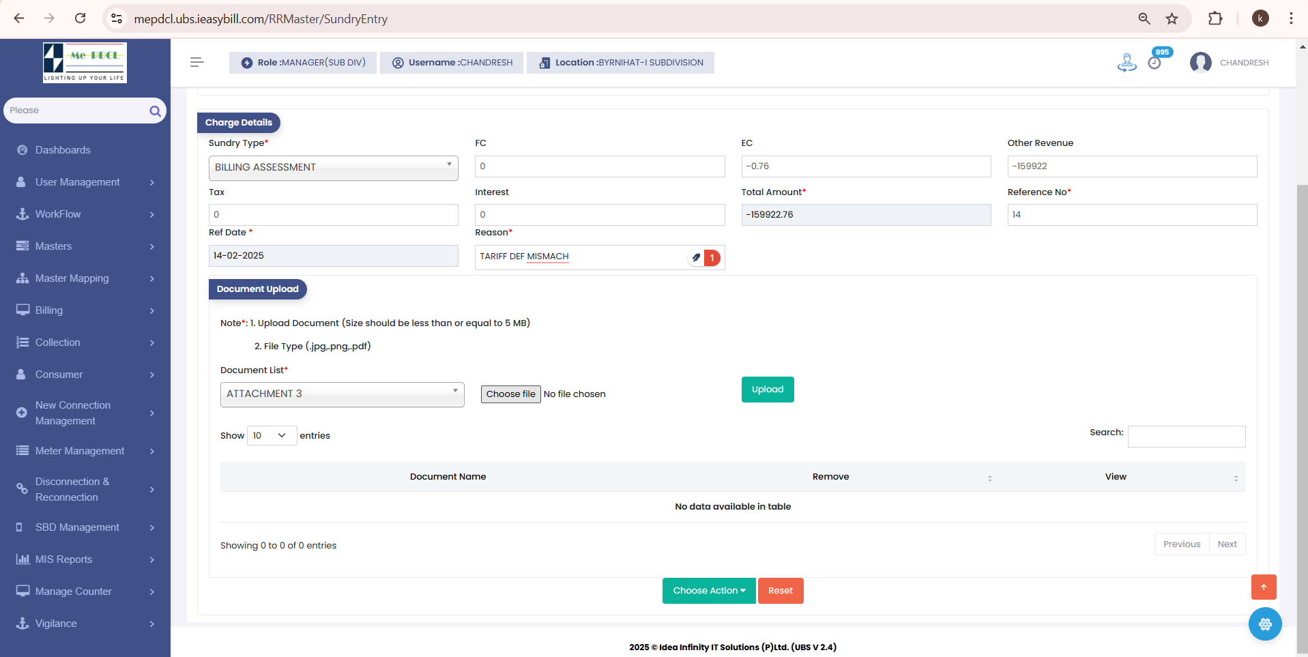1308x657 pixels.
Task: Click the Username badge user icon
Action: [398, 63]
